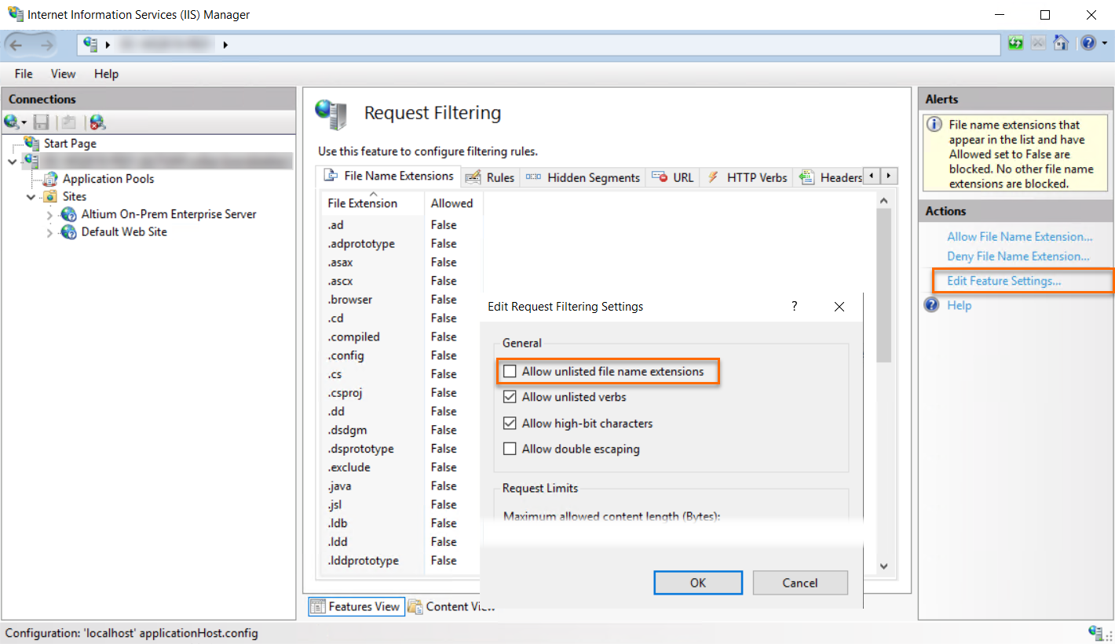Switch to the URL tab
1115x644 pixels.
point(673,177)
